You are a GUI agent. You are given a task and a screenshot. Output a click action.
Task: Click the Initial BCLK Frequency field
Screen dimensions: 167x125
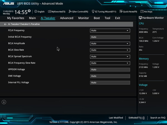110,37
